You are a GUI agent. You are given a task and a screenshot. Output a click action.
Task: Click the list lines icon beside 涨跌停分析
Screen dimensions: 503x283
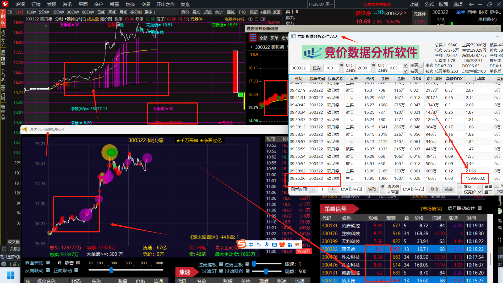[257, 19]
